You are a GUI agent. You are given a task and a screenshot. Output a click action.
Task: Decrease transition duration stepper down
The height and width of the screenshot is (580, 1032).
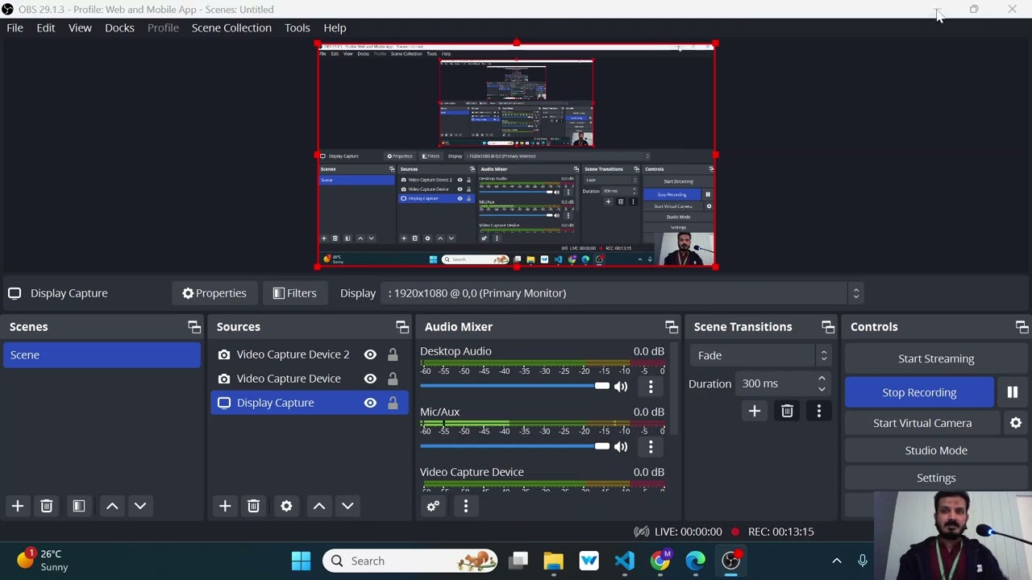[x=822, y=389]
